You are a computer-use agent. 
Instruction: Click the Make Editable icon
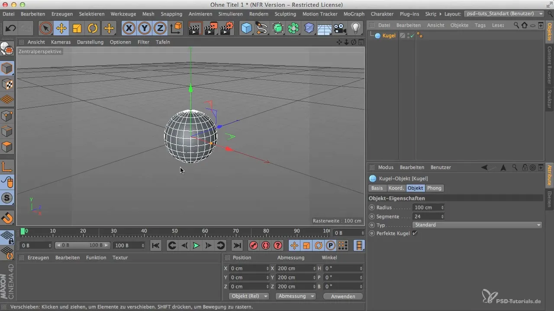[7, 49]
